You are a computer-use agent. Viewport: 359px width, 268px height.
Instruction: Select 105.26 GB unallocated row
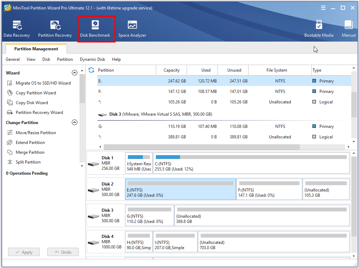[x=224, y=102]
